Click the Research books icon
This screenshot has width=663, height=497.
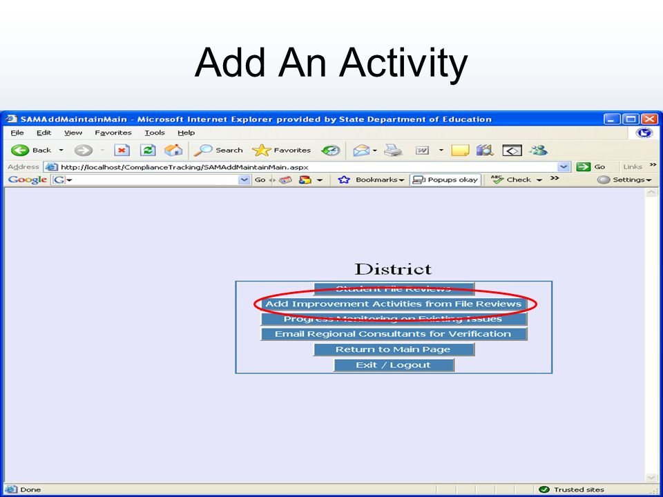tap(485, 150)
